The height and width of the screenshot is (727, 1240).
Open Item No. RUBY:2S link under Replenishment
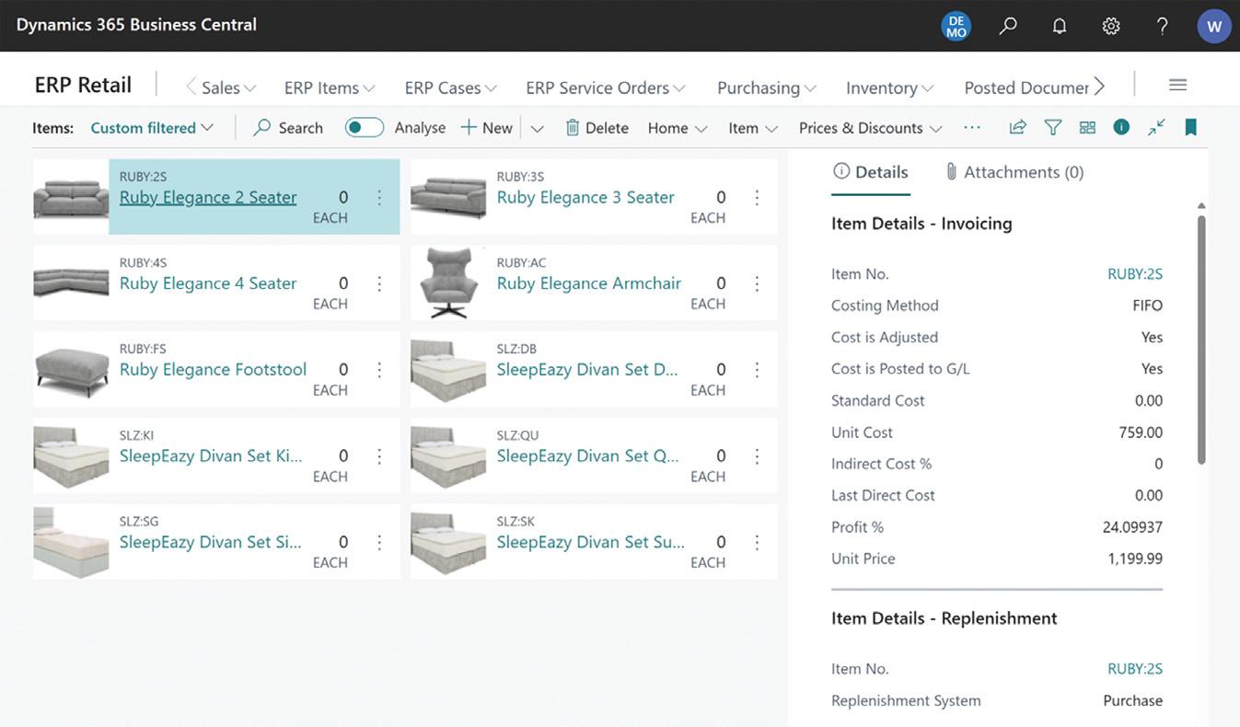point(1135,669)
